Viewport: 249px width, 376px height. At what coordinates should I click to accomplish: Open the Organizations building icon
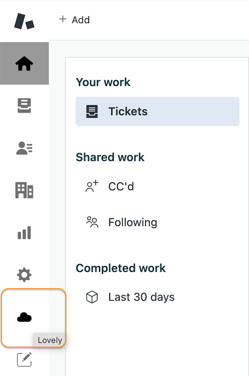point(24,190)
